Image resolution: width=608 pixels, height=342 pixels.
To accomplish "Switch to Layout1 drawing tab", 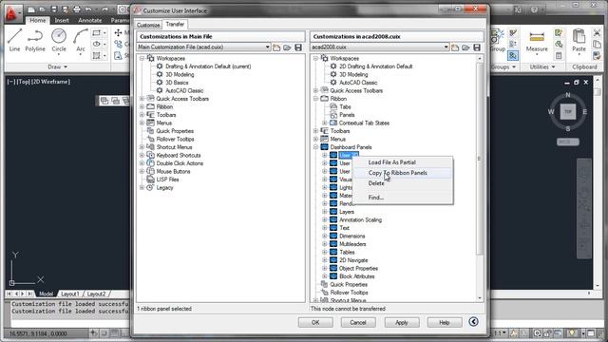I will pyautogui.click(x=69, y=294).
